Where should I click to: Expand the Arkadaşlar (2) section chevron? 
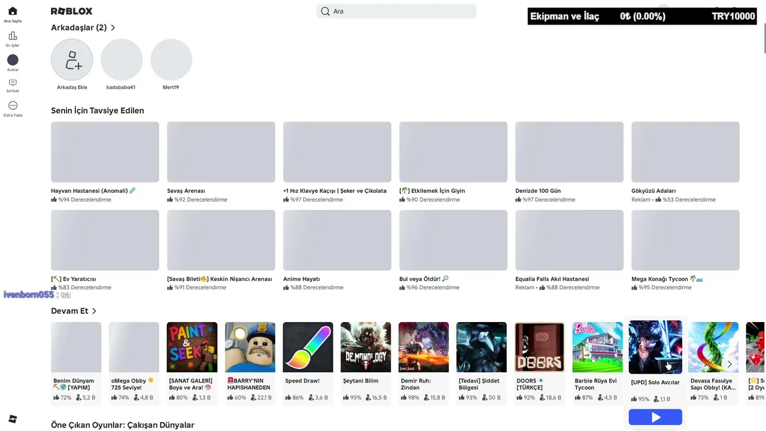pyautogui.click(x=113, y=28)
